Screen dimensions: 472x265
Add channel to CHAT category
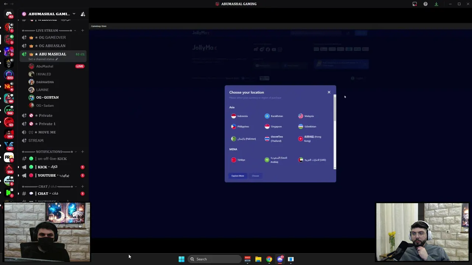pyautogui.click(x=83, y=187)
